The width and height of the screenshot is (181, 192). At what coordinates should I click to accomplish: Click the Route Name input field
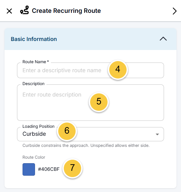pos(90,70)
